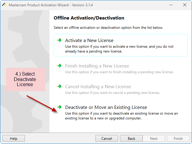Minimize the Activation Wizard window
This screenshot has width=192, height=144.
tap(171, 5)
